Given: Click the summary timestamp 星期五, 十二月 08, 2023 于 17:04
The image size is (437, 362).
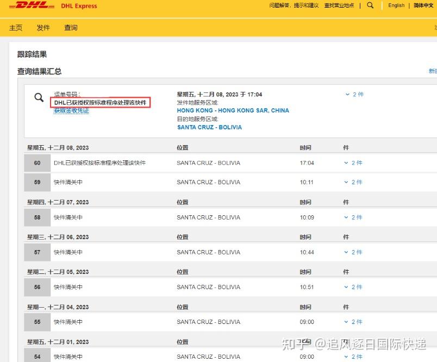Looking at the screenshot, I should 220,95.
